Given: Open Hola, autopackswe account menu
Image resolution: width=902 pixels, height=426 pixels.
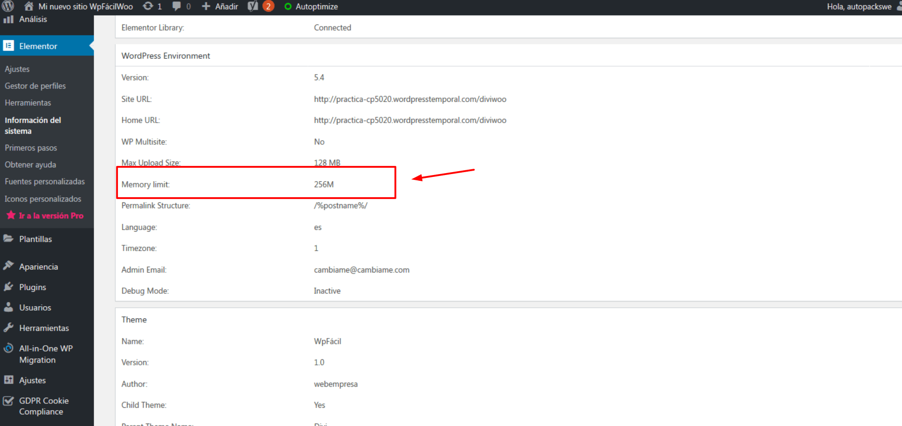Looking at the screenshot, I should (x=859, y=7).
